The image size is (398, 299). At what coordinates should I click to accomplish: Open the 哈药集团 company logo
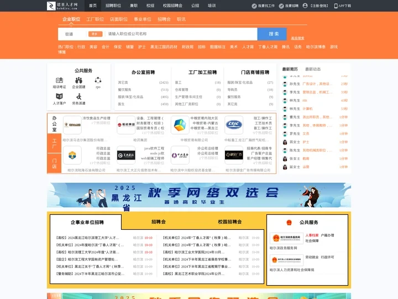[126, 125]
